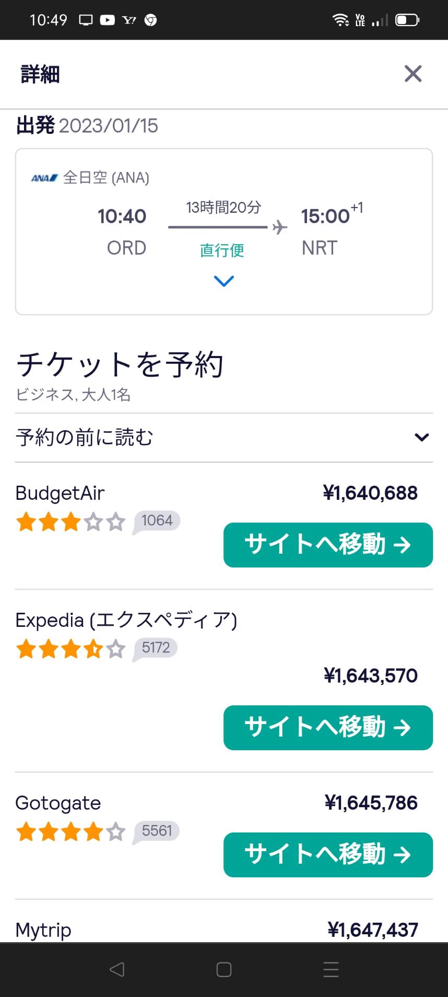Expand the ANA flight details chevron

click(x=223, y=281)
